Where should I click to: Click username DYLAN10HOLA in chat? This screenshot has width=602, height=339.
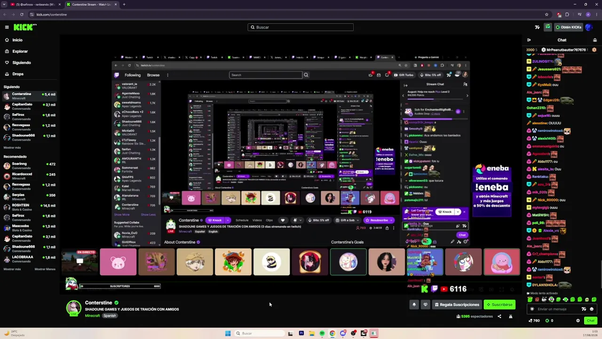[545, 285]
